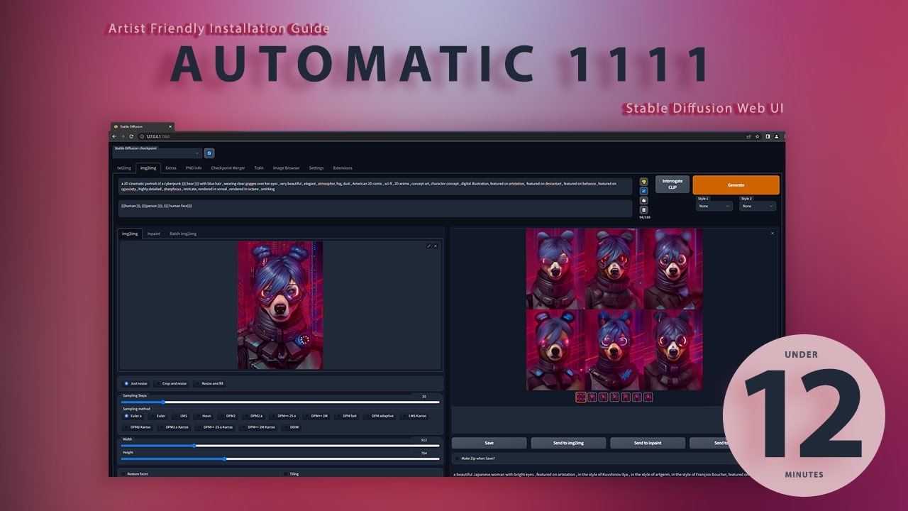The image size is (908, 511).
Task: Choose Euler a sampling method
Action: coord(133,416)
